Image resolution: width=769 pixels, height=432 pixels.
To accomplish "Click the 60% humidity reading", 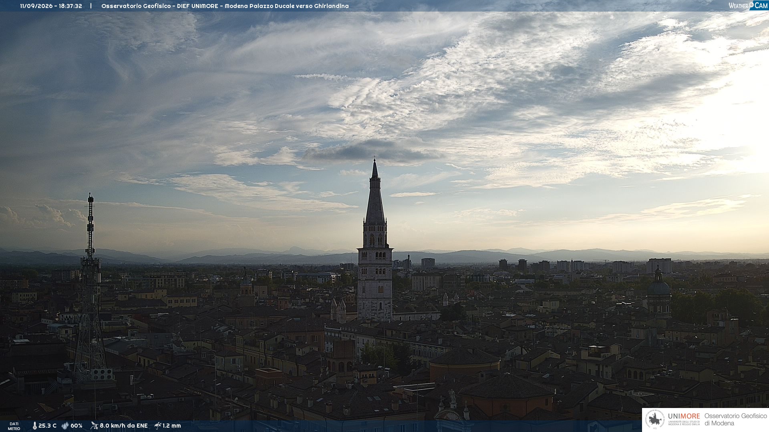I will pos(76,426).
